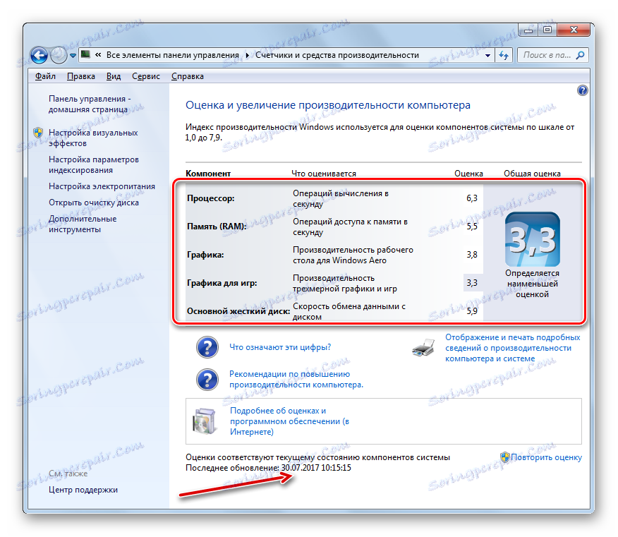Click the breadcrumb Все элементы панели управления
This screenshot has height=537, width=618.
point(173,55)
